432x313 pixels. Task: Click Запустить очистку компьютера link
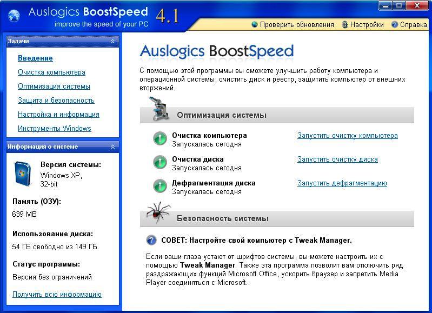pos(348,136)
